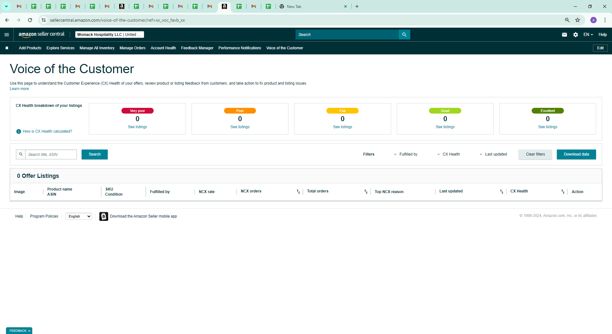Sort by NCX orders column arrows
Screen dimensions: 612x334
pyautogui.click(x=298, y=191)
